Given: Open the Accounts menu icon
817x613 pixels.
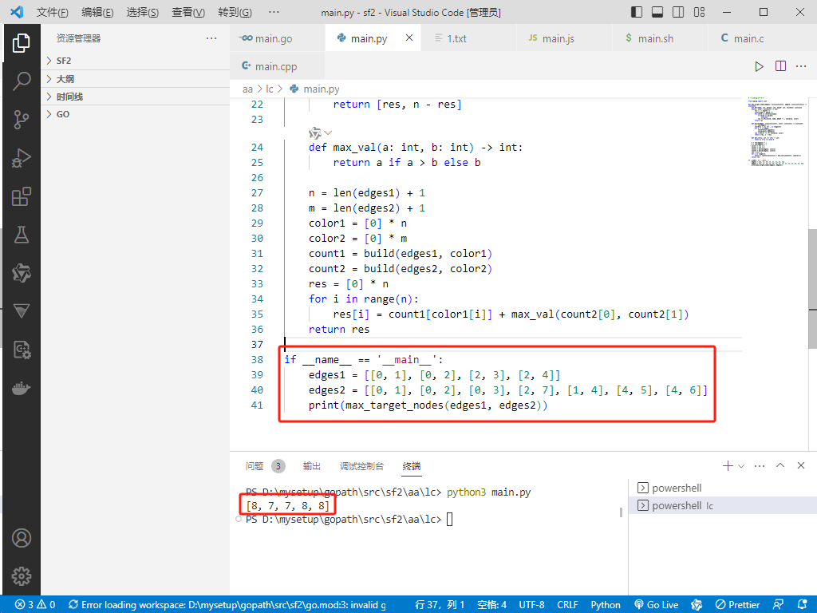Looking at the screenshot, I should (x=22, y=538).
